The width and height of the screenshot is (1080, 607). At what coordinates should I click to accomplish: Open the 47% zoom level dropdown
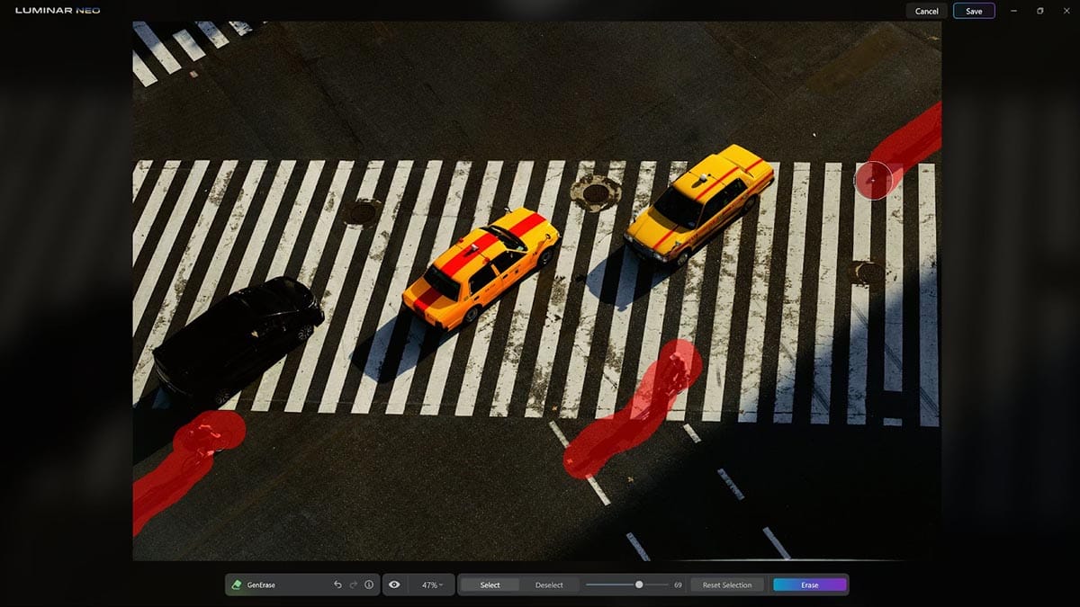pyautogui.click(x=433, y=585)
